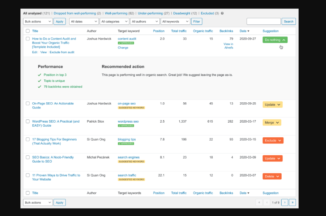
Task: Show All analyzed (121) posts
Action: (x=36, y=13)
